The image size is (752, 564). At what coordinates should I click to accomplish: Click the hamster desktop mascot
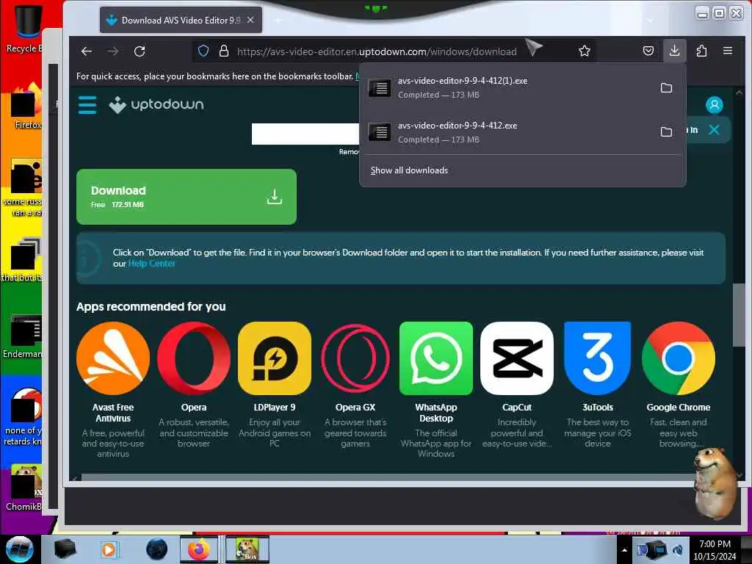coord(715,483)
